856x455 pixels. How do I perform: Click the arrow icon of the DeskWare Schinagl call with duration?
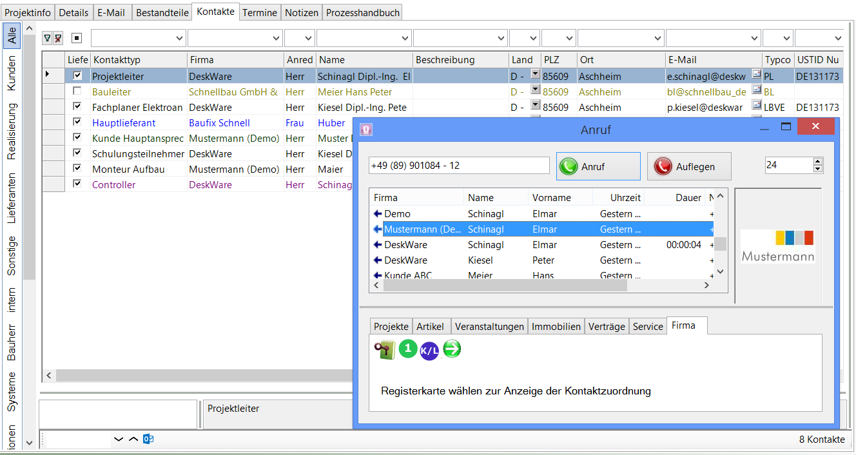(378, 244)
